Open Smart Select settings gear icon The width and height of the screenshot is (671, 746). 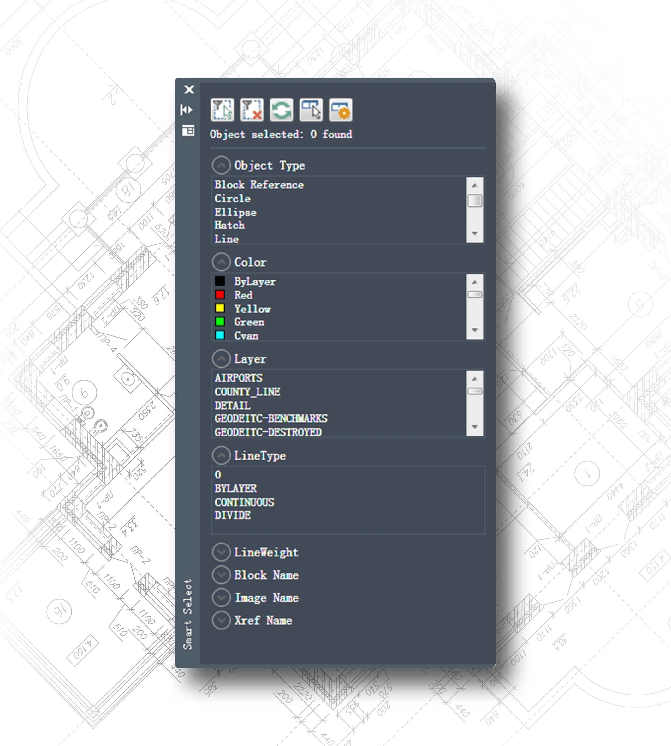pos(340,110)
